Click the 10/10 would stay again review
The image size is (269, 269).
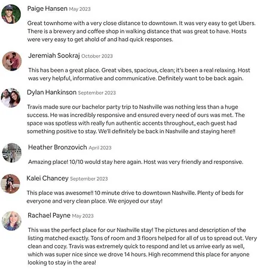click(x=136, y=162)
